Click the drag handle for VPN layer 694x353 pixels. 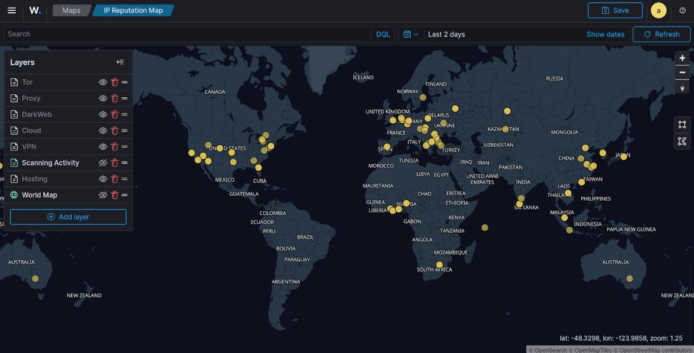pyautogui.click(x=124, y=147)
